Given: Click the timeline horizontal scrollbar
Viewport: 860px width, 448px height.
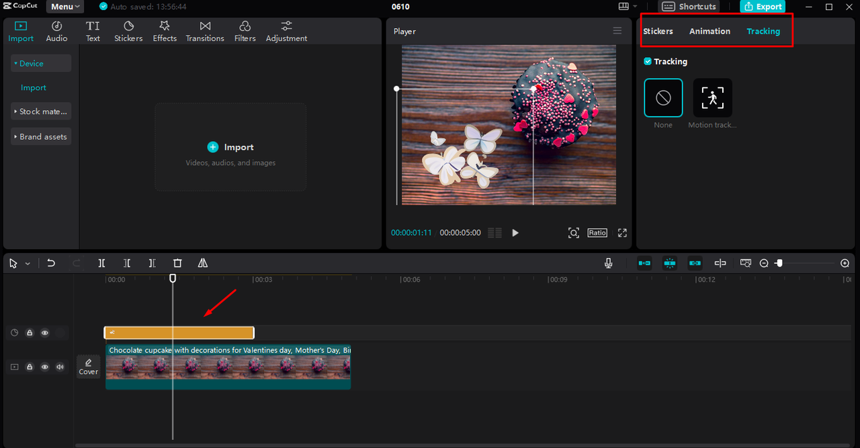Looking at the screenshot, I should click(x=464, y=445).
